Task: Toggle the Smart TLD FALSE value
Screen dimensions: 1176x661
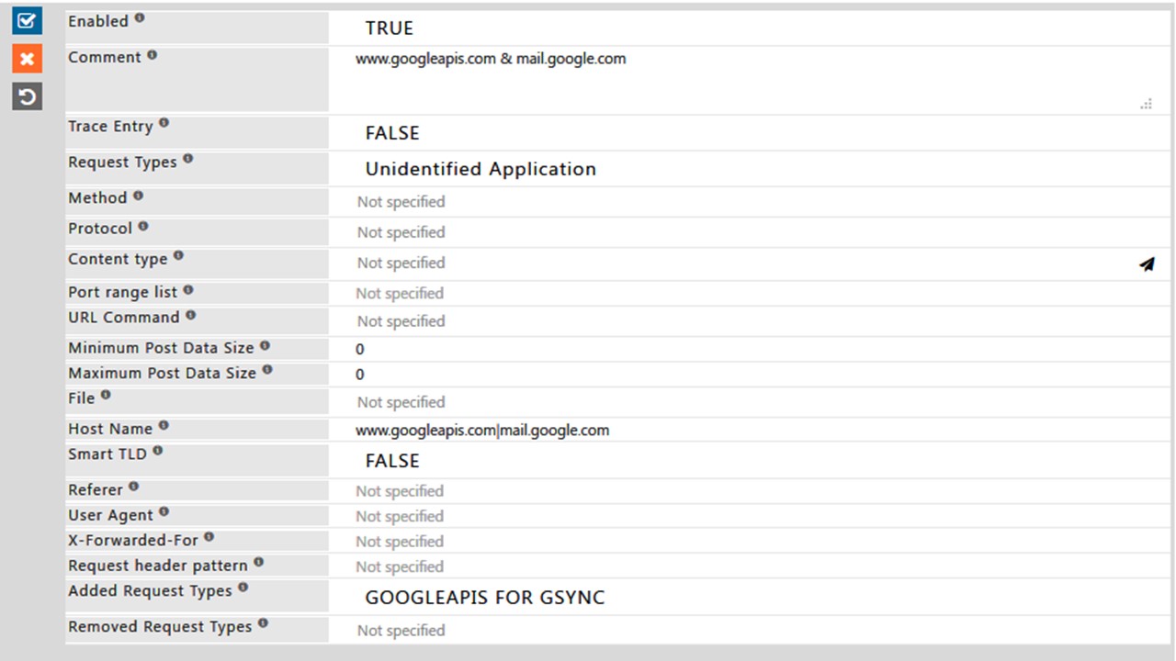Action: 392,461
